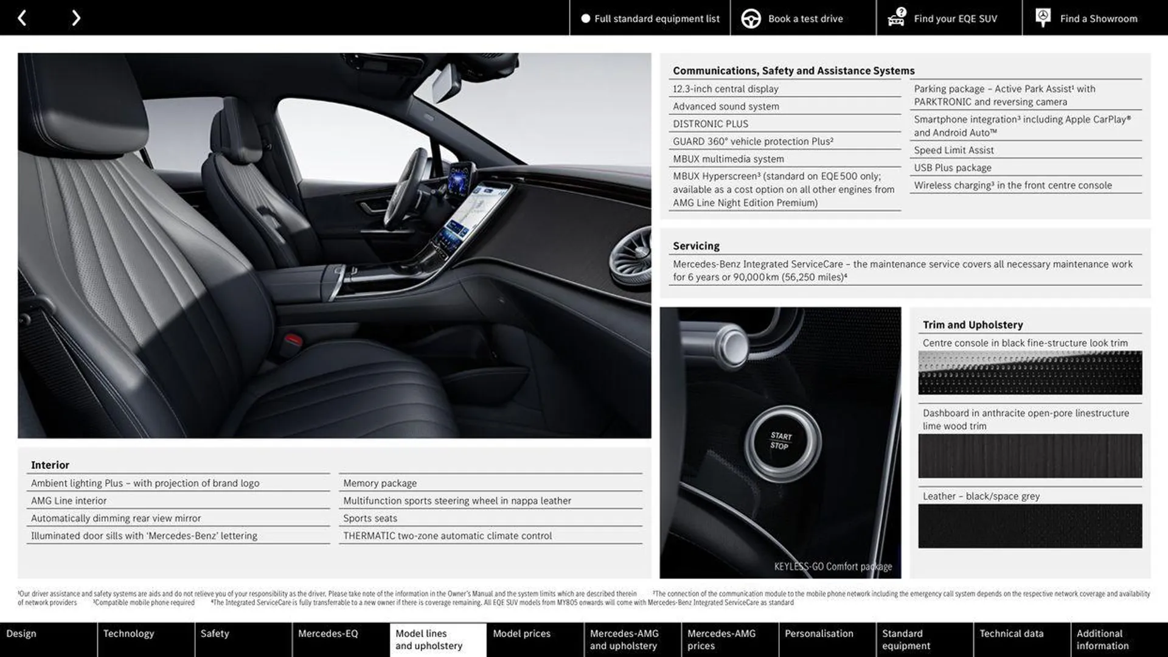Click 'GUARD 360° vehicle protection Plus' row
The width and height of the screenshot is (1168, 657).
pyautogui.click(x=785, y=142)
